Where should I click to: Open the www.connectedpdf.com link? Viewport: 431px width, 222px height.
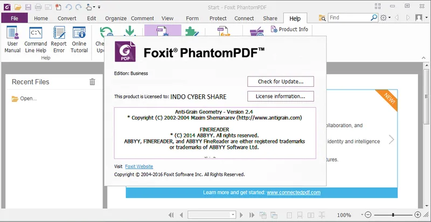(x=294, y=192)
